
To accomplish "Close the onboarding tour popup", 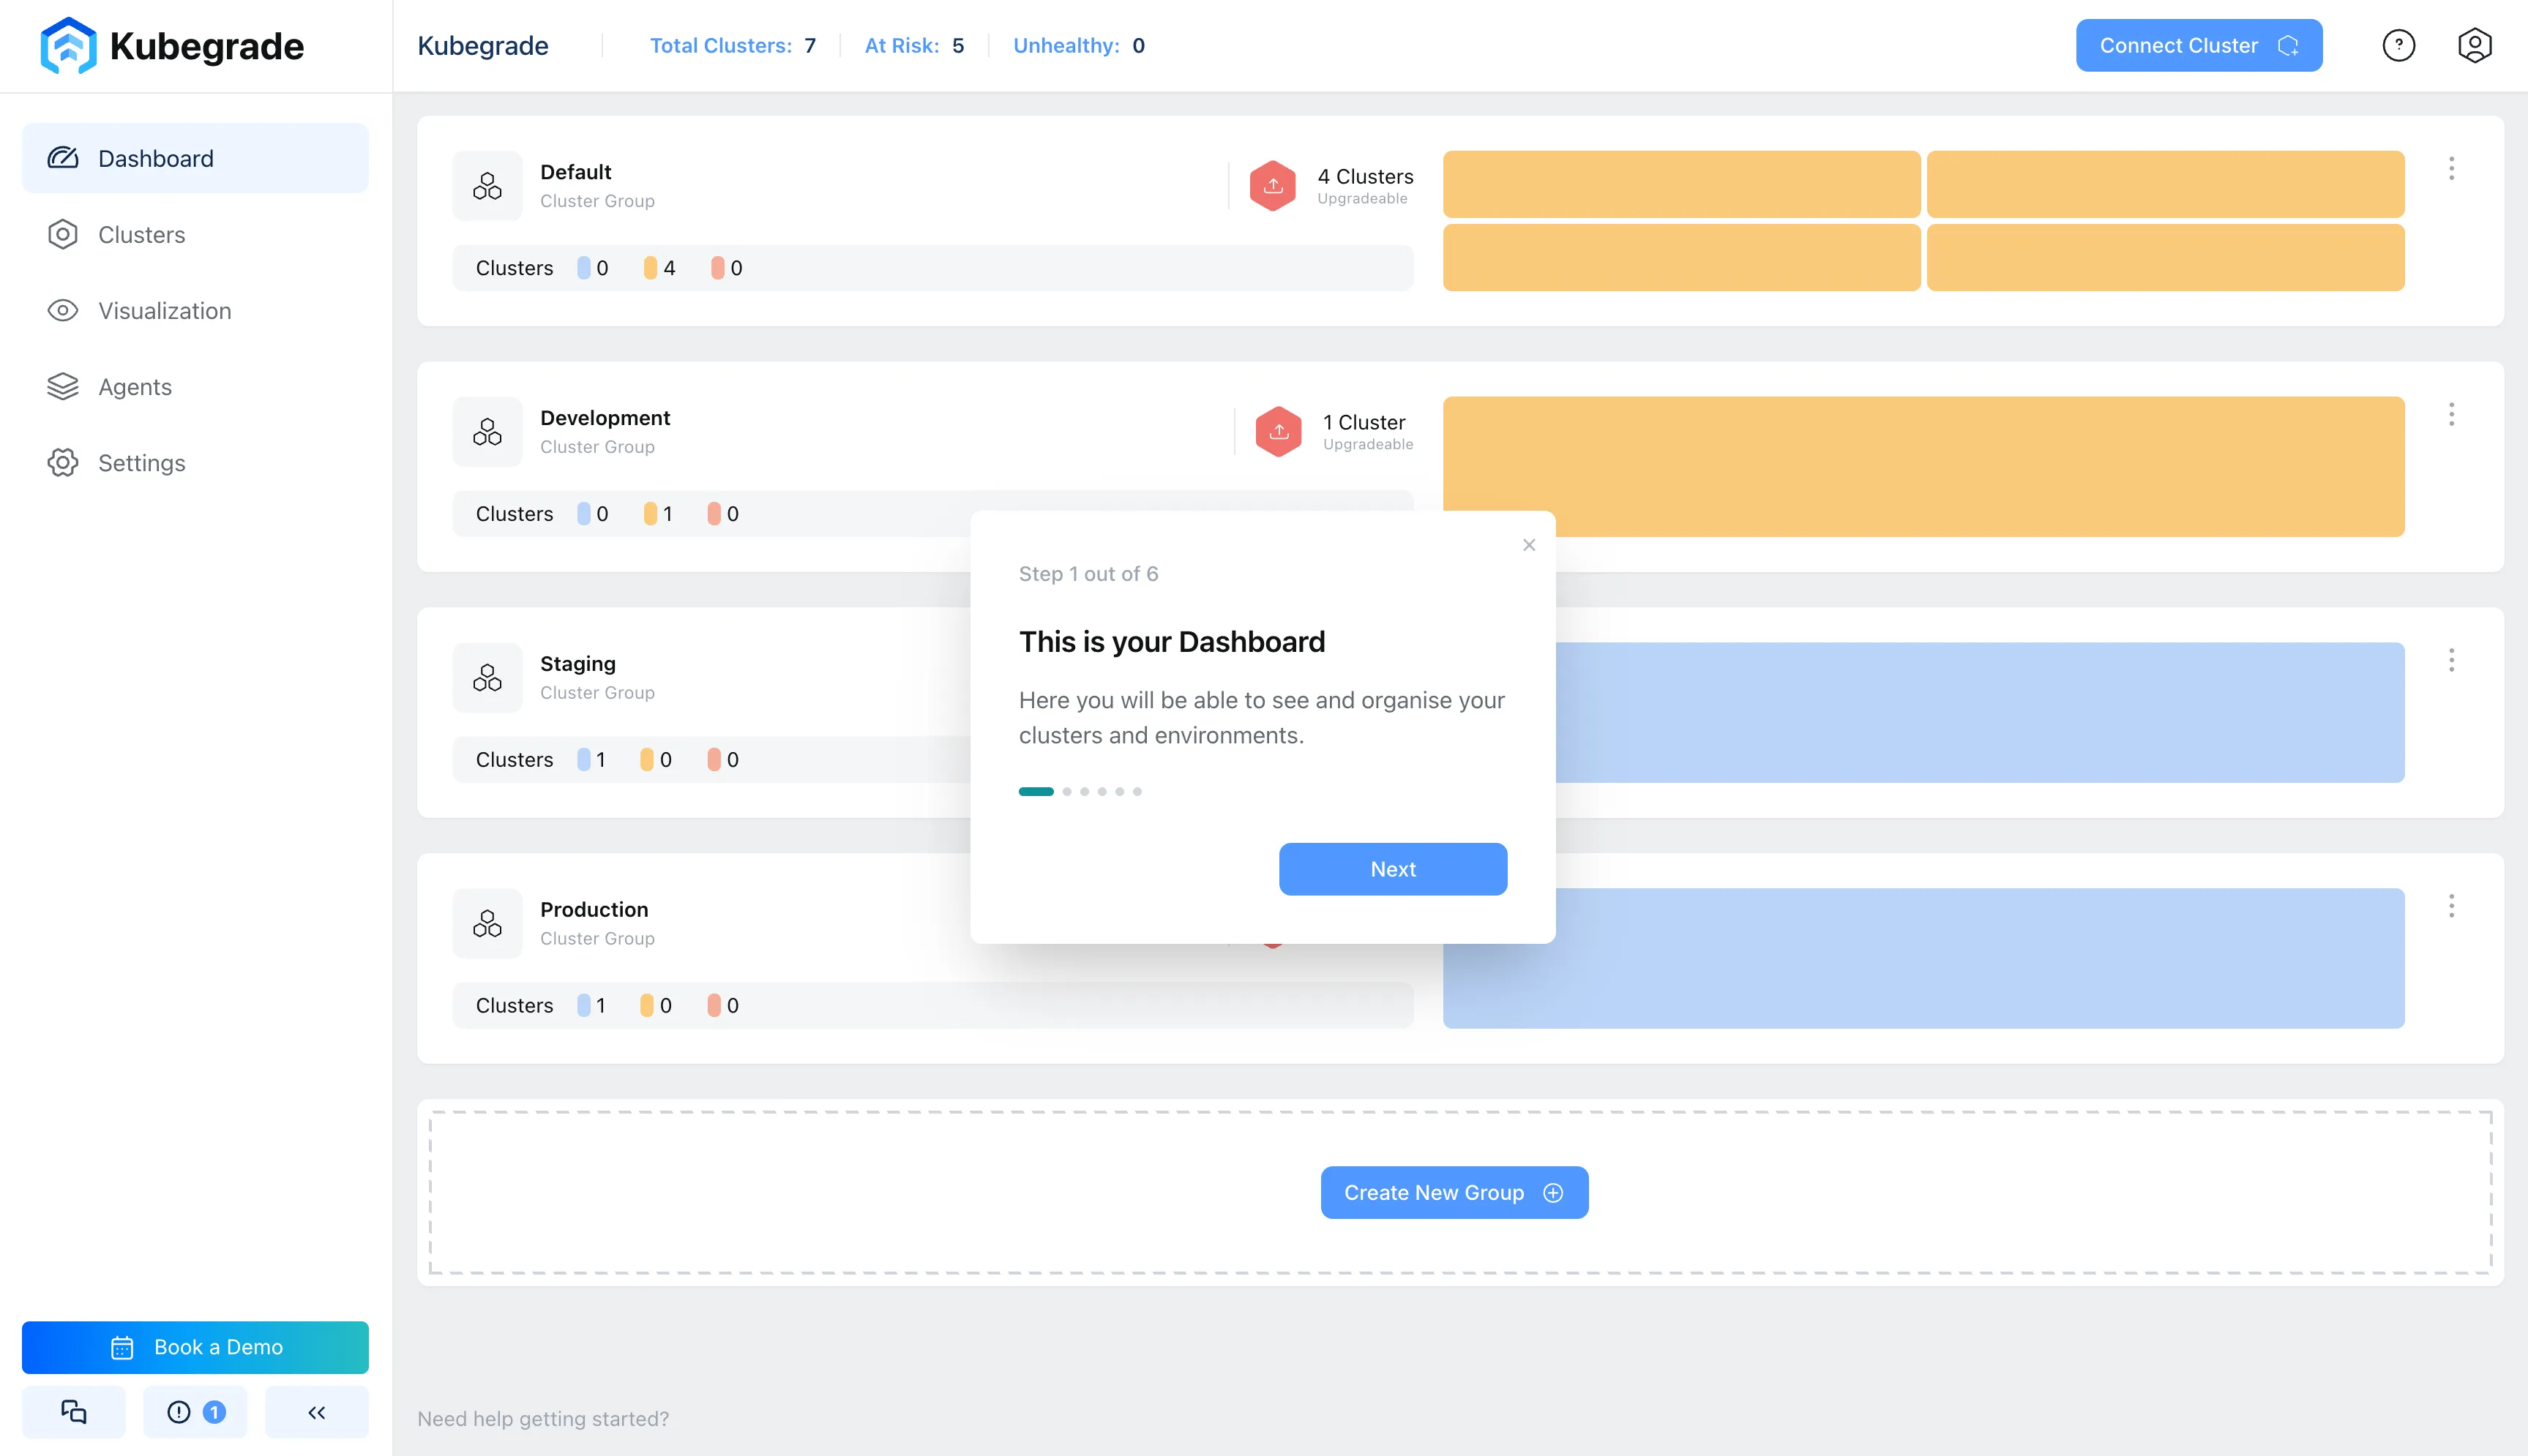I will pyautogui.click(x=1528, y=545).
